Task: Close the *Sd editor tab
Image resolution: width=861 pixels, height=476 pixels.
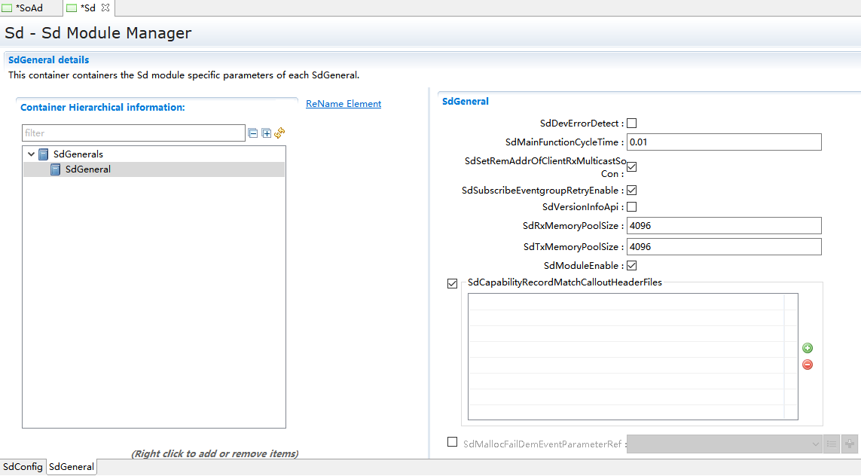Action: click(x=105, y=8)
